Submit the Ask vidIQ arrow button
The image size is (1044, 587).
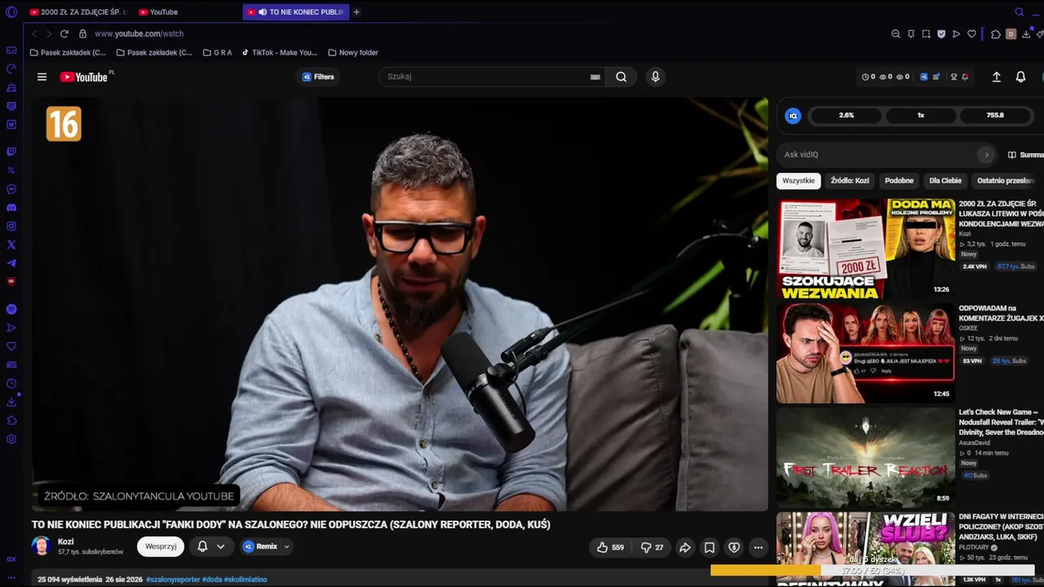(x=986, y=155)
